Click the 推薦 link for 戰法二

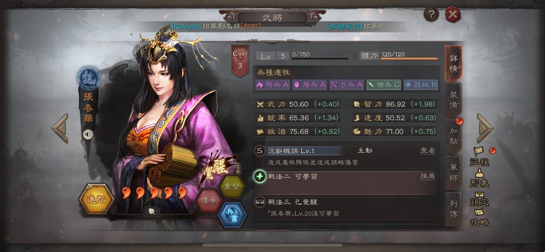[427, 176]
